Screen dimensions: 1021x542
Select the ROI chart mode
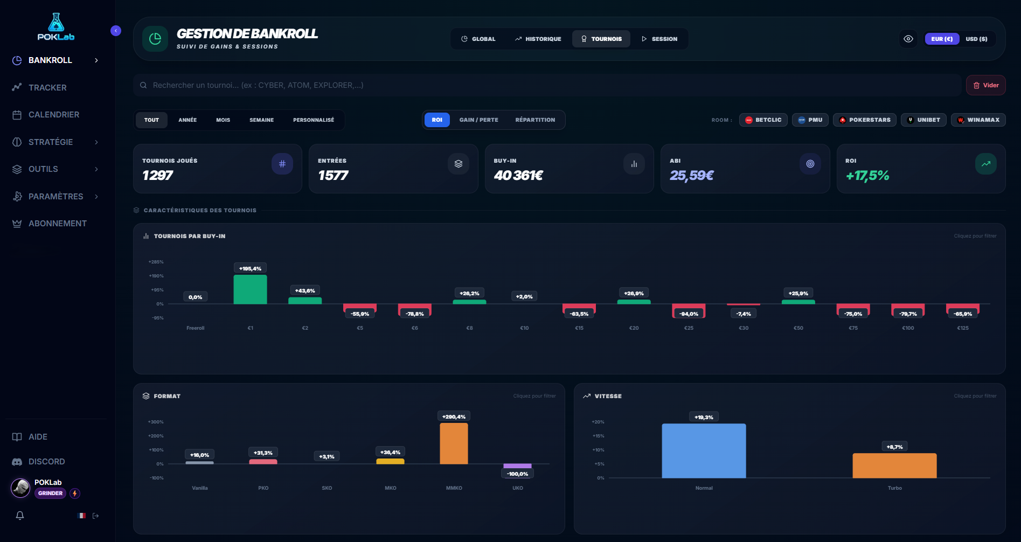tap(437, 120)
